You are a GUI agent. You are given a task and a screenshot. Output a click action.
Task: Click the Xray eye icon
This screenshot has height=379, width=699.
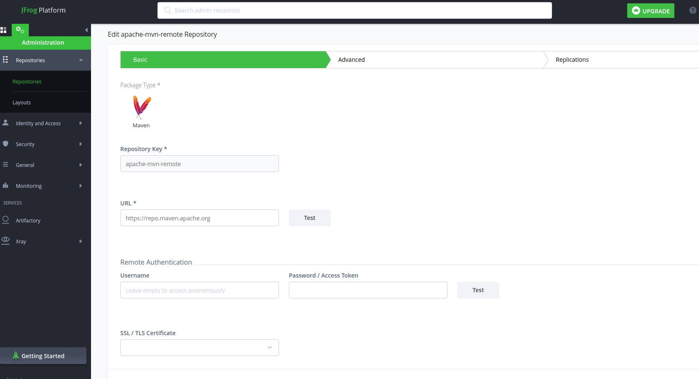pos(5,240)
